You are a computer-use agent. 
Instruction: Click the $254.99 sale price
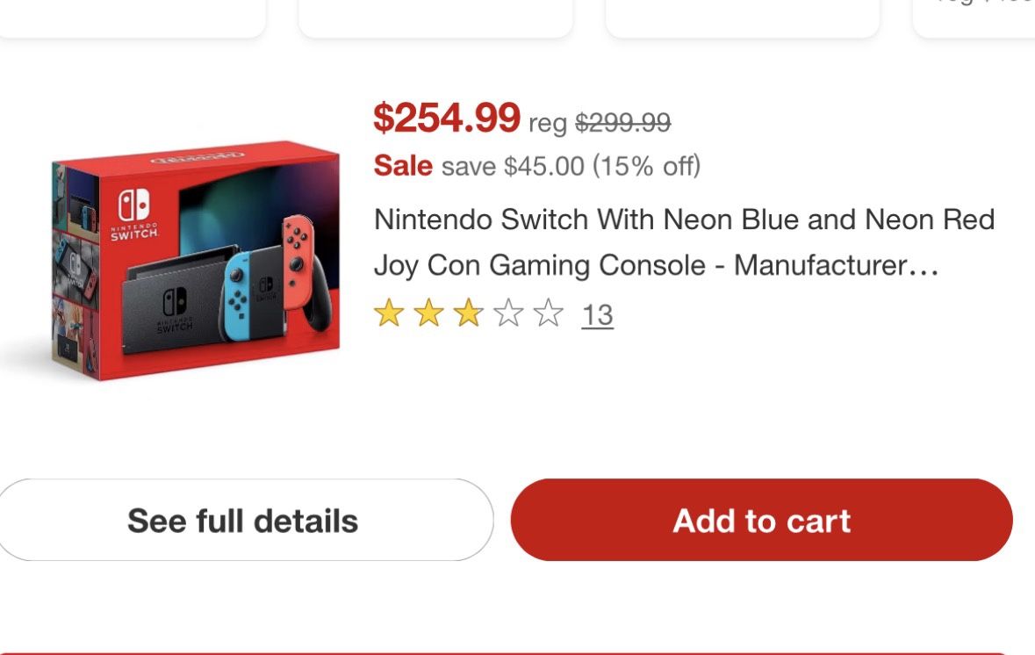[447, 119]
